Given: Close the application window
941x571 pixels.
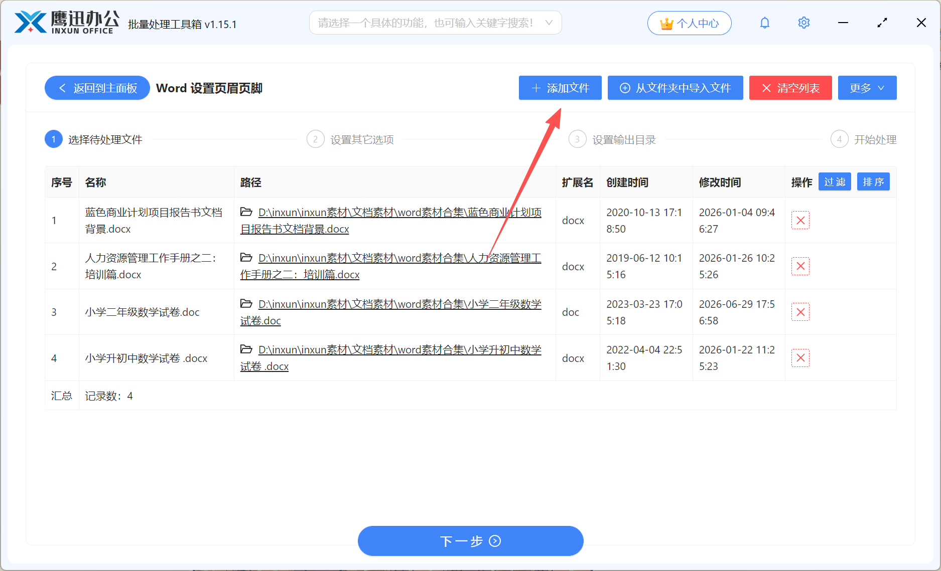Looking at the screenshot, I should pos(921,23).
